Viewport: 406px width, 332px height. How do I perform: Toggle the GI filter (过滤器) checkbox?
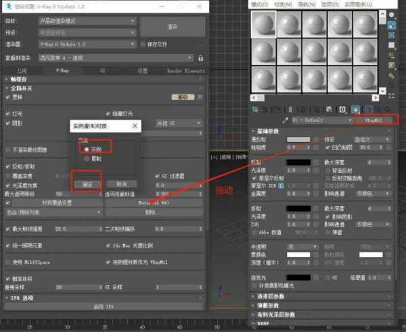pos(157,176)
